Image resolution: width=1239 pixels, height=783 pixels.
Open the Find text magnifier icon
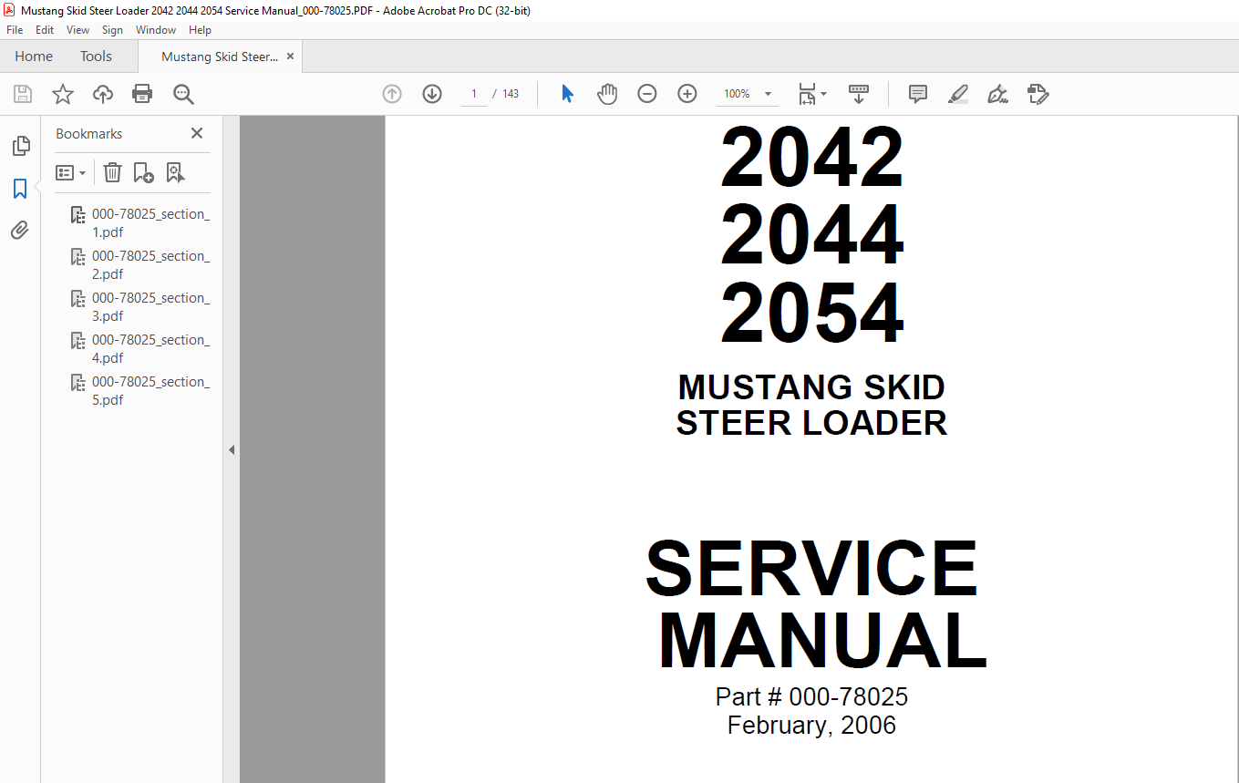tap(183, 94)
